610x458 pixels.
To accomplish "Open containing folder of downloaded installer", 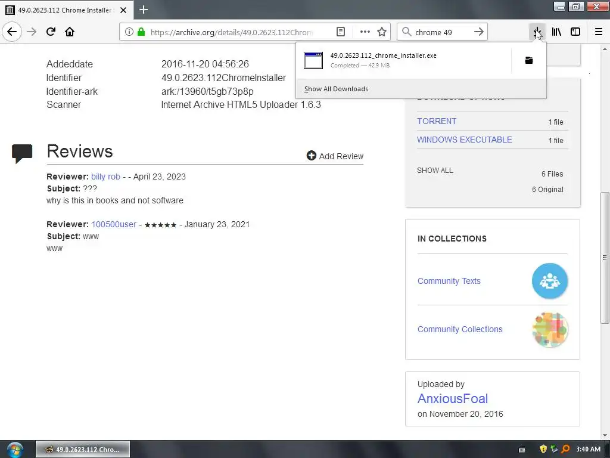I will (529, 60).
